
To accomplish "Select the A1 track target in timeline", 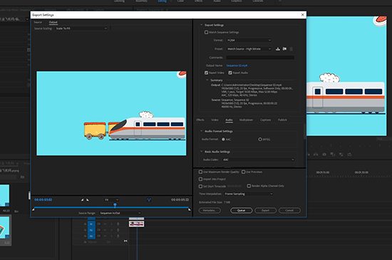I will point(91,224).
